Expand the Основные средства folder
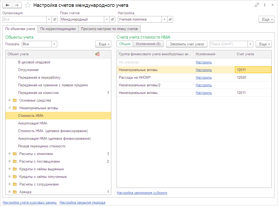 coord(10,100)
